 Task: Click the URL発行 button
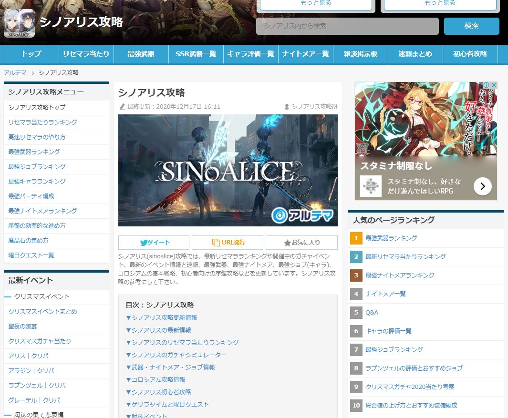[228, 243]
